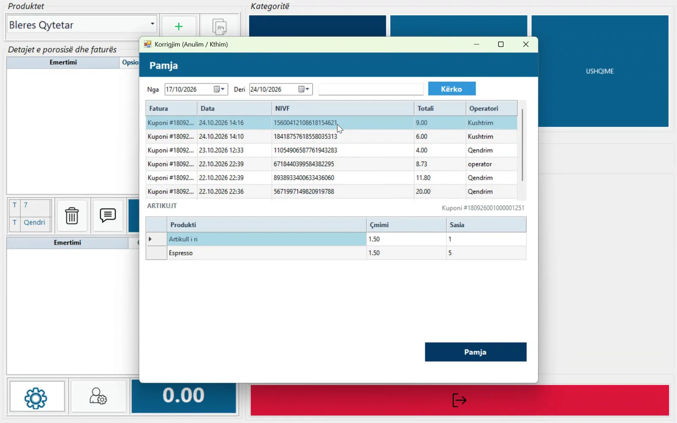
Task: Click the search text field beside Kërko
Action: [371, 89]
